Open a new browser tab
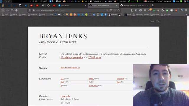This screenshot has width=189, height=106. [x=152, y=5]
